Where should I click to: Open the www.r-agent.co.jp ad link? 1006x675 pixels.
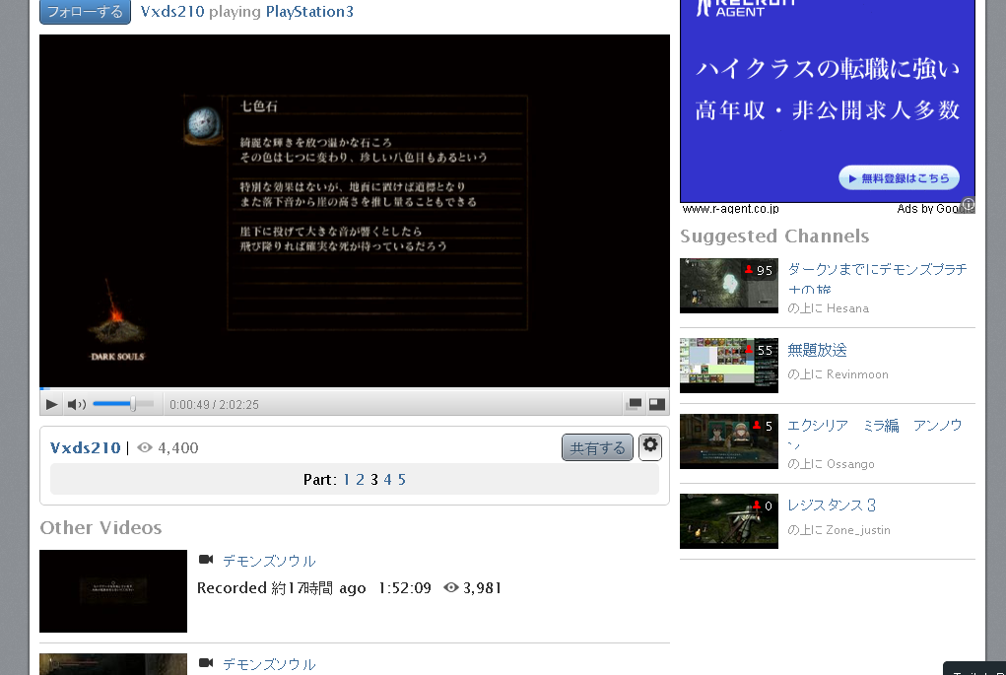(730, 209)
